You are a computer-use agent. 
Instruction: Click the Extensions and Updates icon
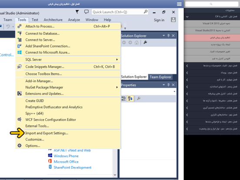(x=20, y=93)
